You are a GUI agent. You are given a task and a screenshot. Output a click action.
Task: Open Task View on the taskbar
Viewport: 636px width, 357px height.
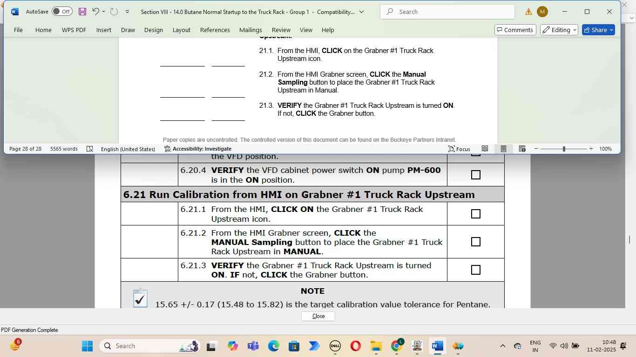[211, 346]
